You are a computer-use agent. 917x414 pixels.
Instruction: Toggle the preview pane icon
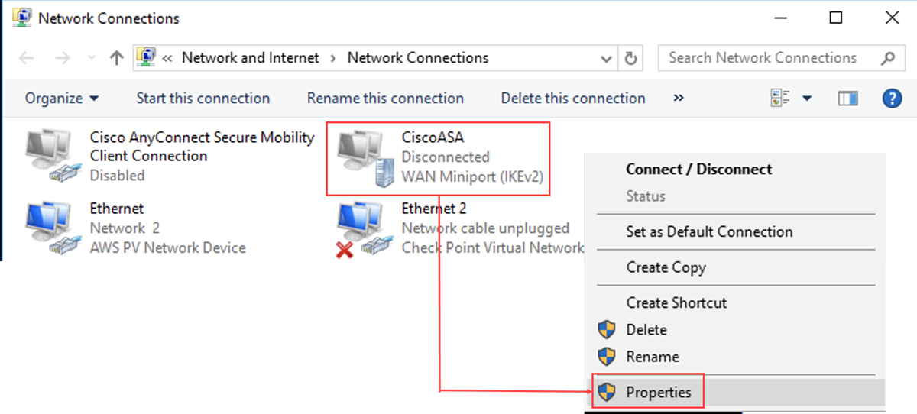pos(847,99)
